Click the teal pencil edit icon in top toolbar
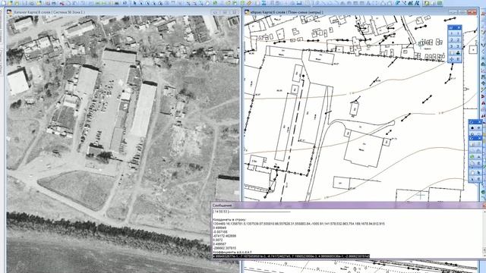 397,3
